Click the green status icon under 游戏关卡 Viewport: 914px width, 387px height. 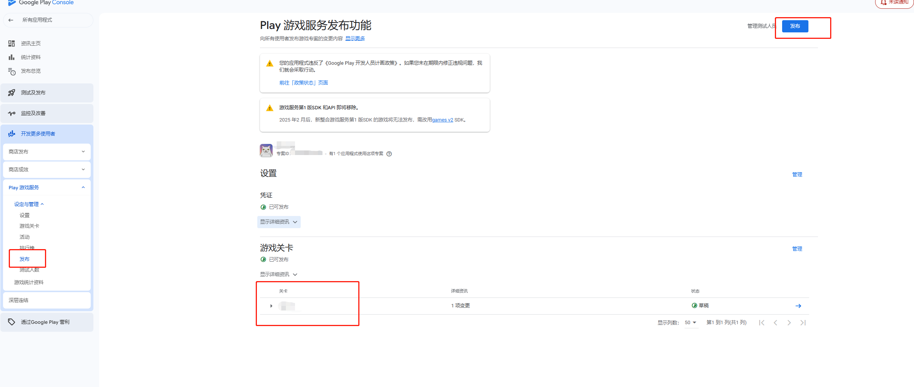click(x=263, y=259)
